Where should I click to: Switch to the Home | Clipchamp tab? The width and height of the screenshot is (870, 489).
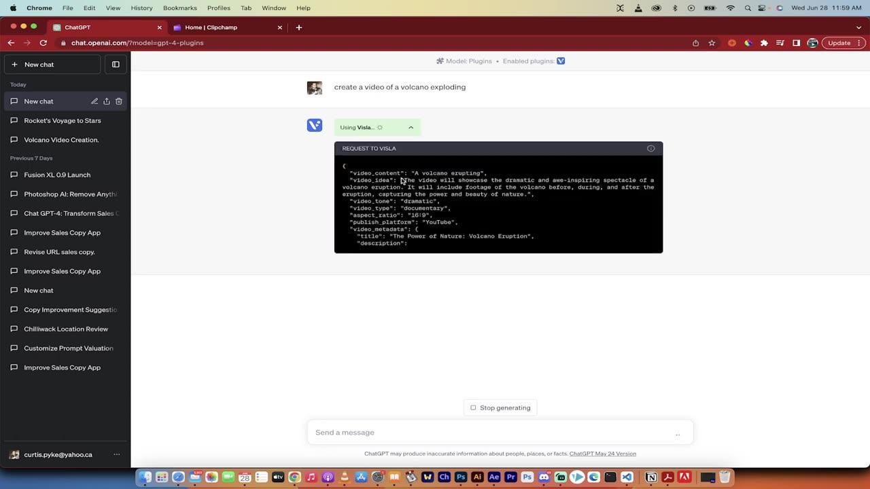(224, 28)
